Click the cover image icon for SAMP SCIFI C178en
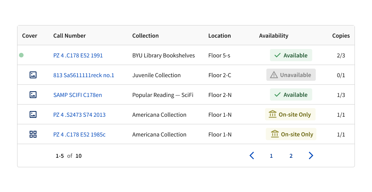Viewport: 372px width, 192px height. pos(33,95)
